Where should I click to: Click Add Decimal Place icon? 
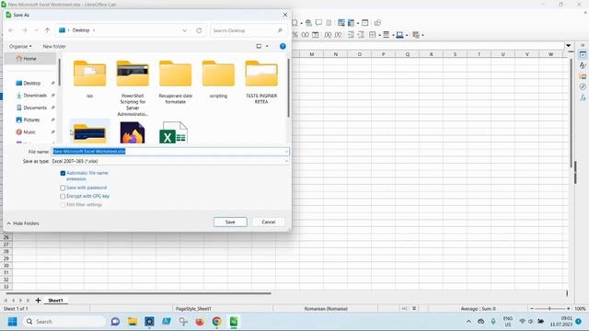pyautogui.click(x=328, y=35)
